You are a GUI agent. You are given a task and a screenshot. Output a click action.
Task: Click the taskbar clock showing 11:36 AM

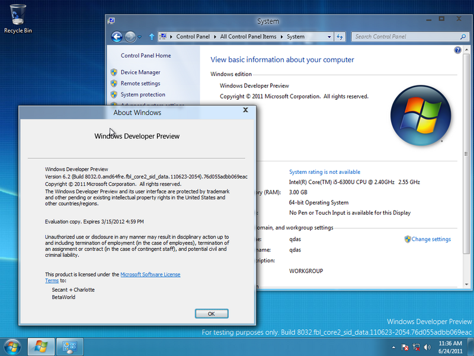point(450,347)
